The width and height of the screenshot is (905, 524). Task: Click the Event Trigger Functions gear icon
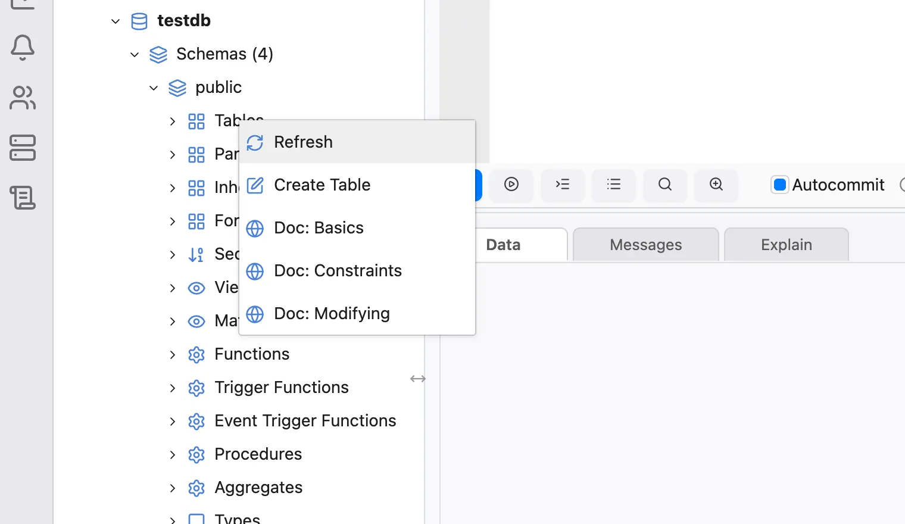pyautogui.click(x=196, y=422)
